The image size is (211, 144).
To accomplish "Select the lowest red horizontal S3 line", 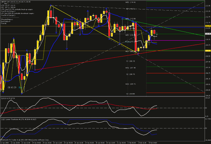I will point(176,93).
